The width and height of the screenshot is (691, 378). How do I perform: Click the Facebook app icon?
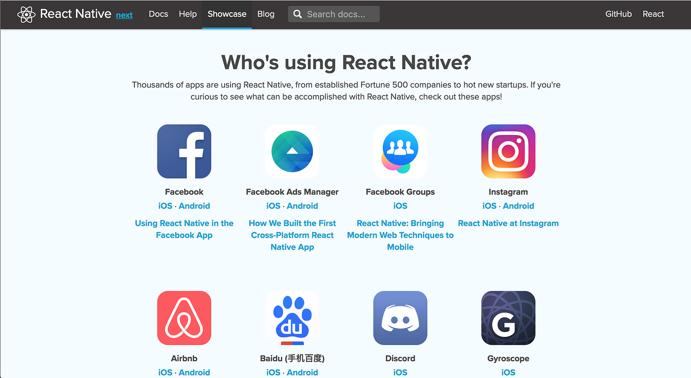click(x=184, y=151)
